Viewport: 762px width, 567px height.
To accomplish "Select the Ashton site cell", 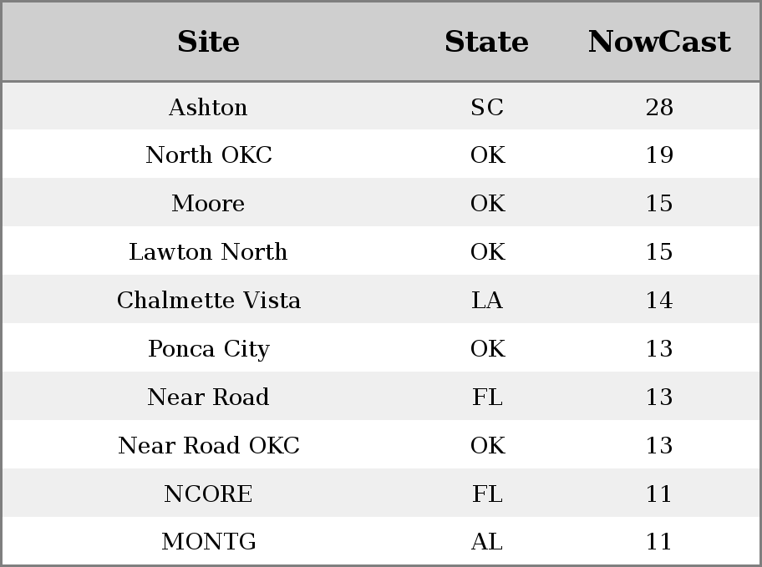I will click(208, 107).
